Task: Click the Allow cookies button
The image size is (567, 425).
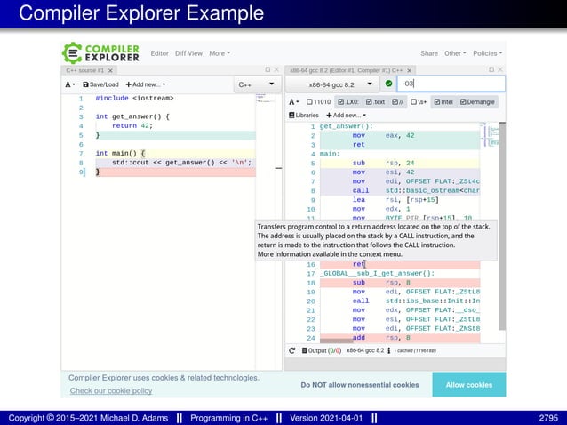Action: [x=469, y=385]
